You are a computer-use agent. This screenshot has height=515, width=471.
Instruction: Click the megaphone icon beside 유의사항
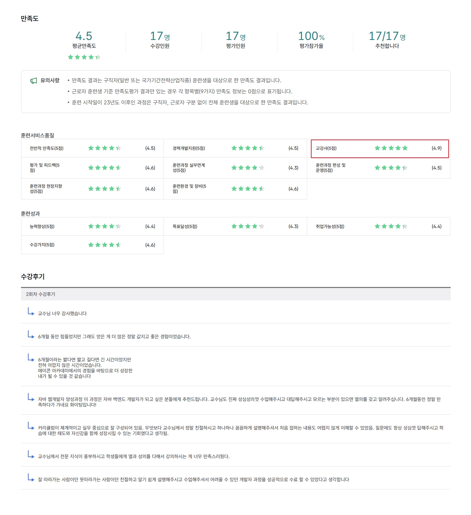(33, 81)
